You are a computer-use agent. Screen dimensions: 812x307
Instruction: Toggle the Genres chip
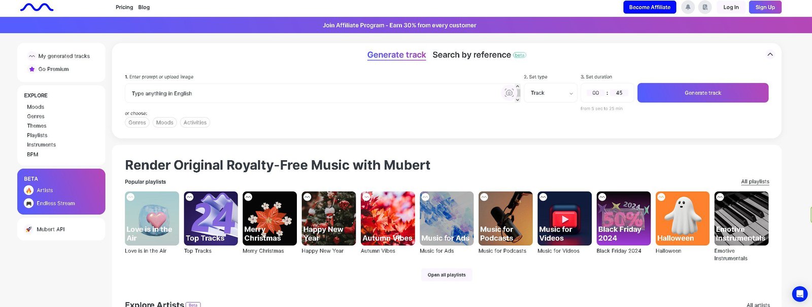point(137,122)
